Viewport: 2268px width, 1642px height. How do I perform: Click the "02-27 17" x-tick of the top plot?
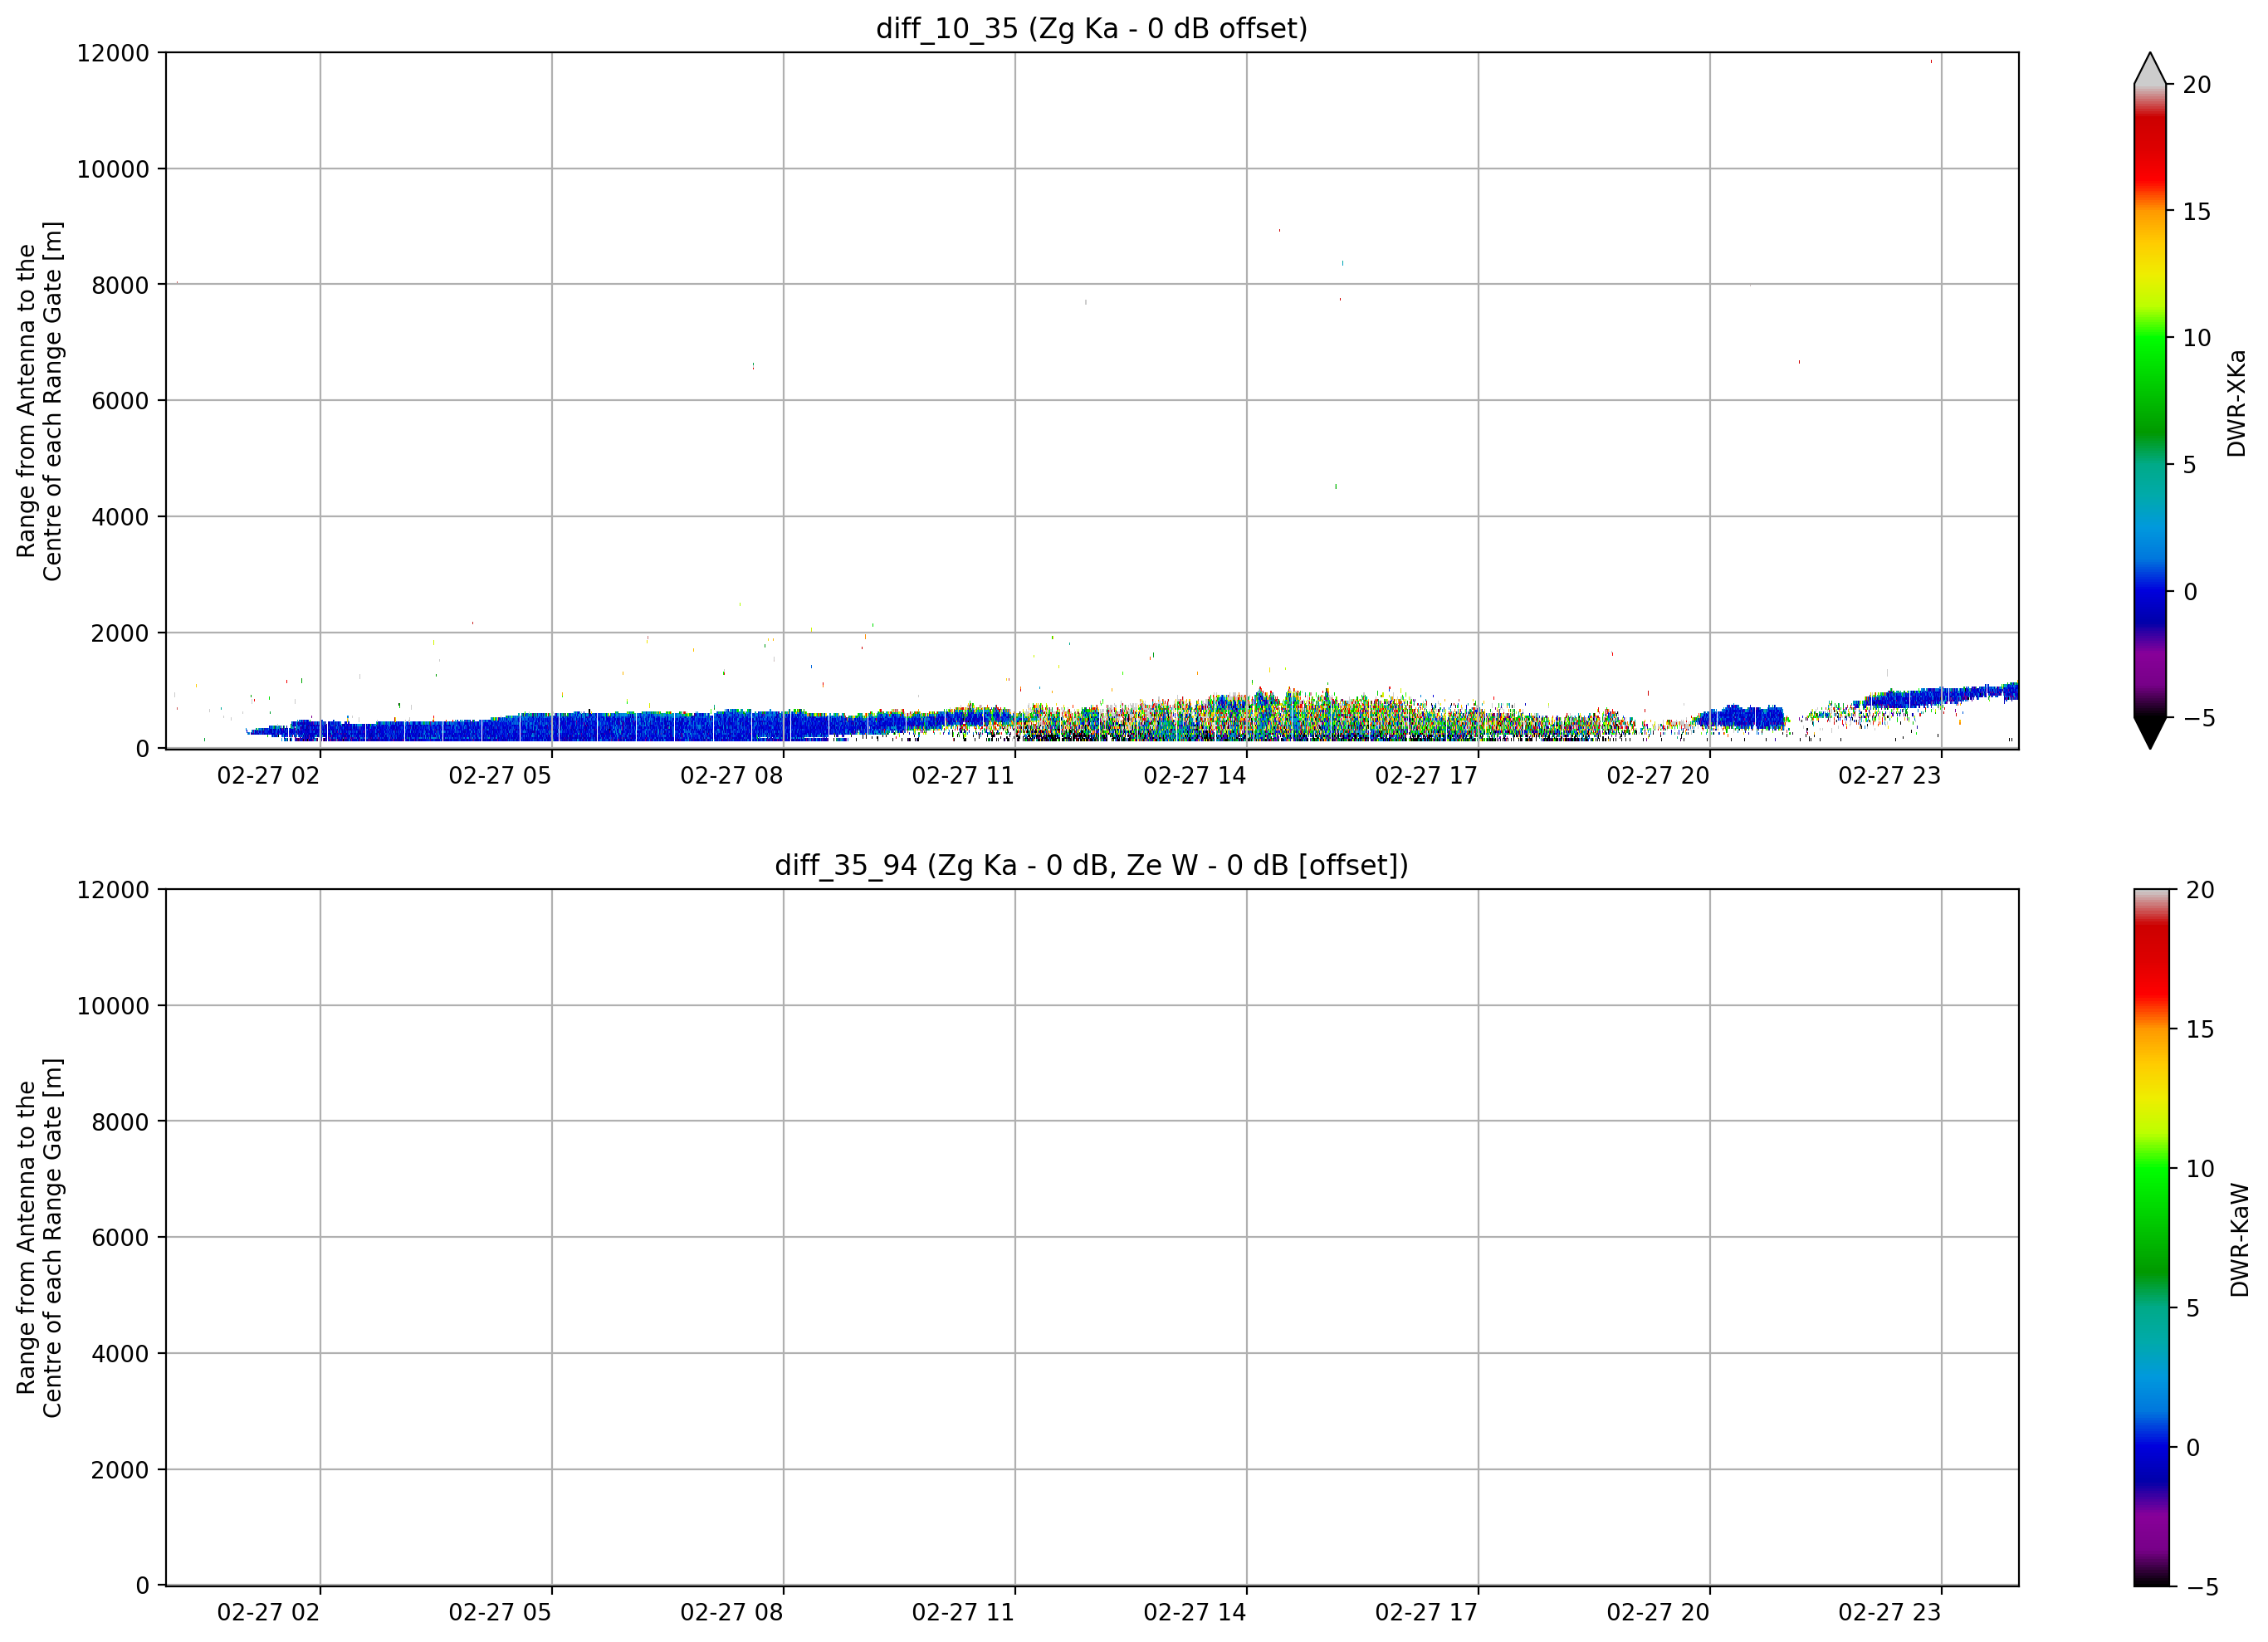coord(1426,776)
